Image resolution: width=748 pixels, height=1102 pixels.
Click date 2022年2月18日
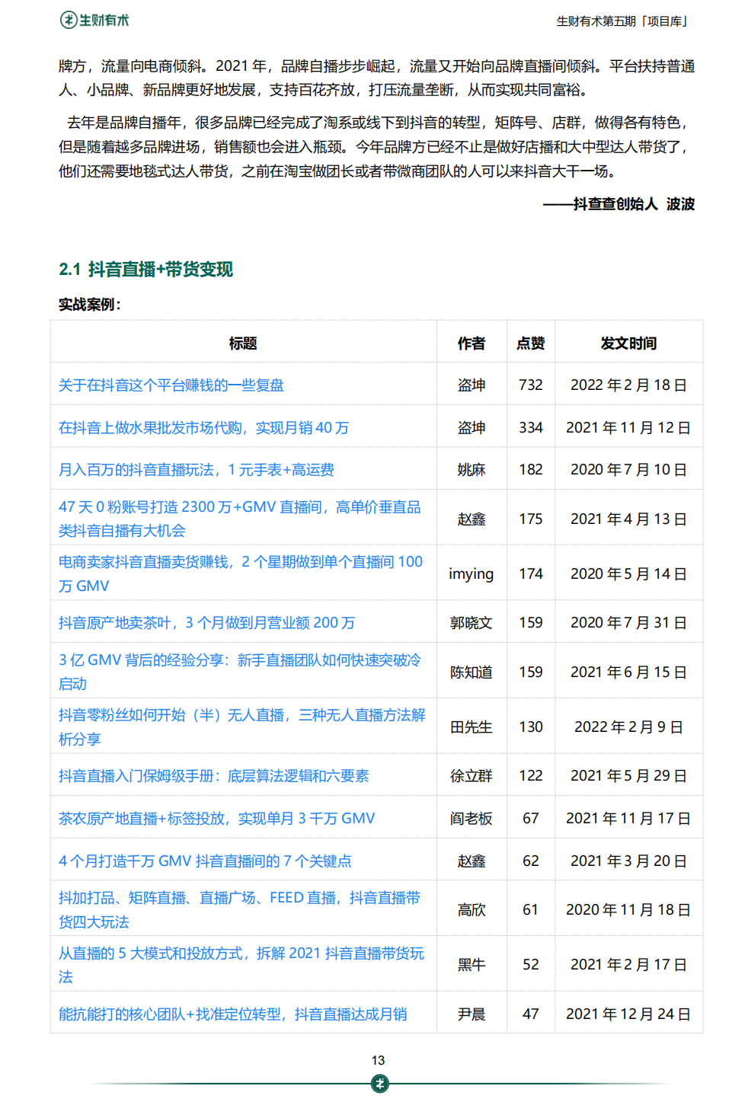(x=628, y=385)
